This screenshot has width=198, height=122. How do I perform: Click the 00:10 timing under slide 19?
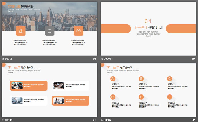[x=9, y=59]
